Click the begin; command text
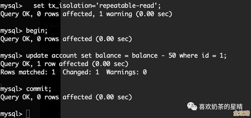The height and width of the screenshot is (118, 251). pos(37,30)
